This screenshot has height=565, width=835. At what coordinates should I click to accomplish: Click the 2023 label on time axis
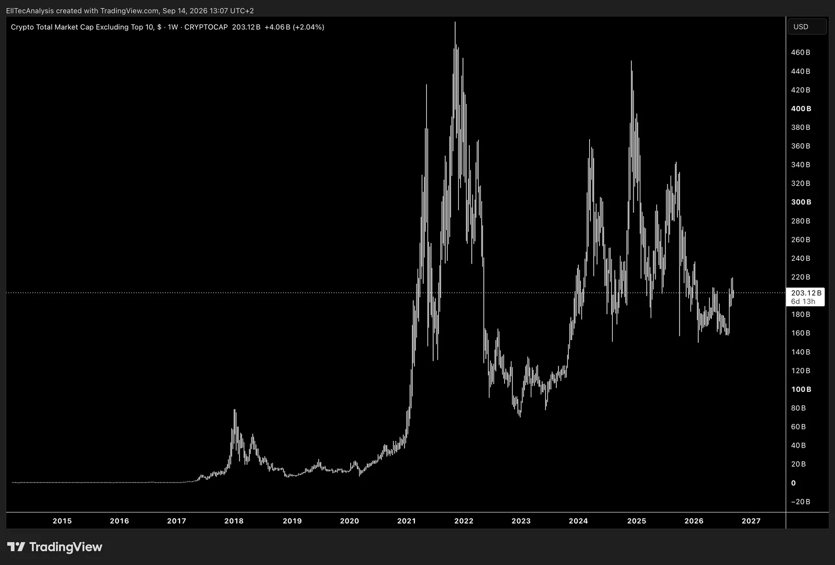[521, 521]
